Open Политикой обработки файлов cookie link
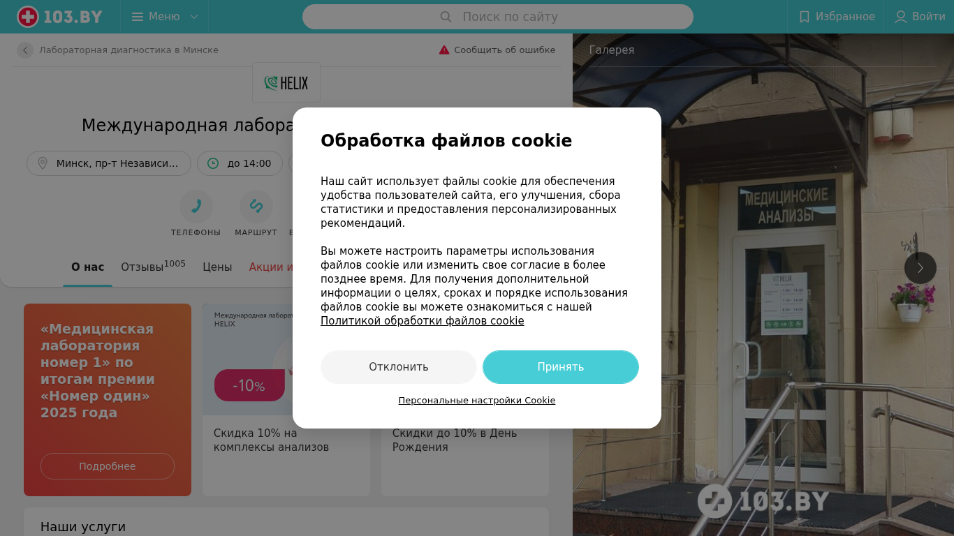 pos(423,321)
